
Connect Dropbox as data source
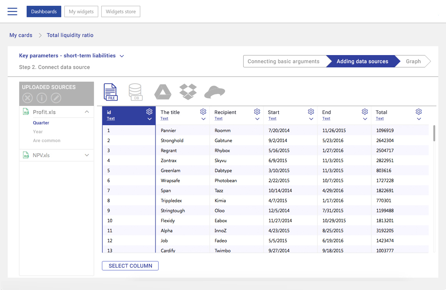click(188, 92)
